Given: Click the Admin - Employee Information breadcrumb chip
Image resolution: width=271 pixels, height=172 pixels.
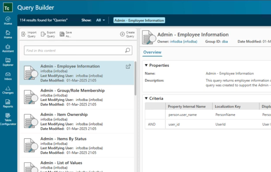Looking at the screenshot, I should (x=139, y=20).
